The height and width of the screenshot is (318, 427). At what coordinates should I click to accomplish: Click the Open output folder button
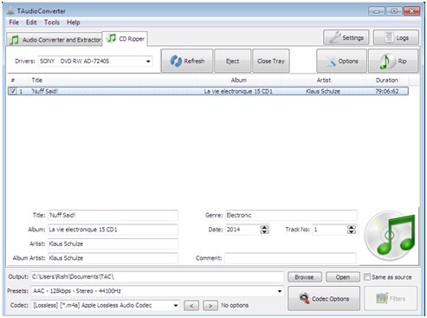click(x=343, y=277)
